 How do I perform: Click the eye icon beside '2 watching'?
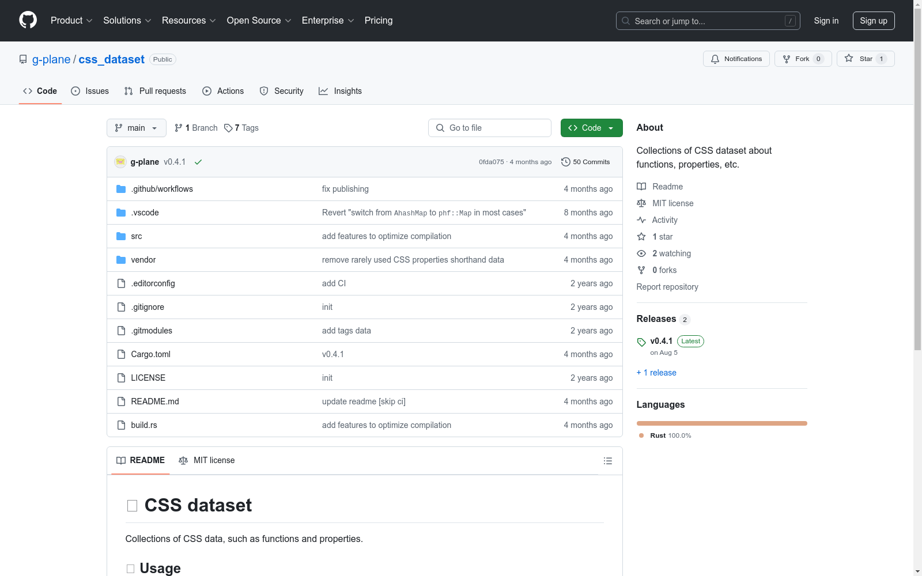641,253
